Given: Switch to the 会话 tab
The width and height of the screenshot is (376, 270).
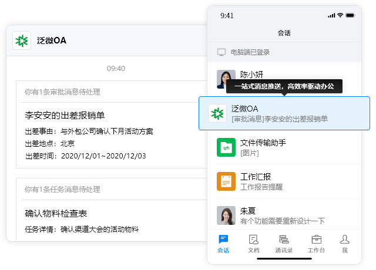Looking at the screenshot, I should point(223,243).
